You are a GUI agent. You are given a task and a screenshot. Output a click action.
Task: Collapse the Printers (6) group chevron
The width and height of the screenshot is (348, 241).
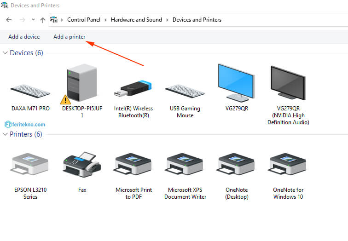tap(5, 134)
